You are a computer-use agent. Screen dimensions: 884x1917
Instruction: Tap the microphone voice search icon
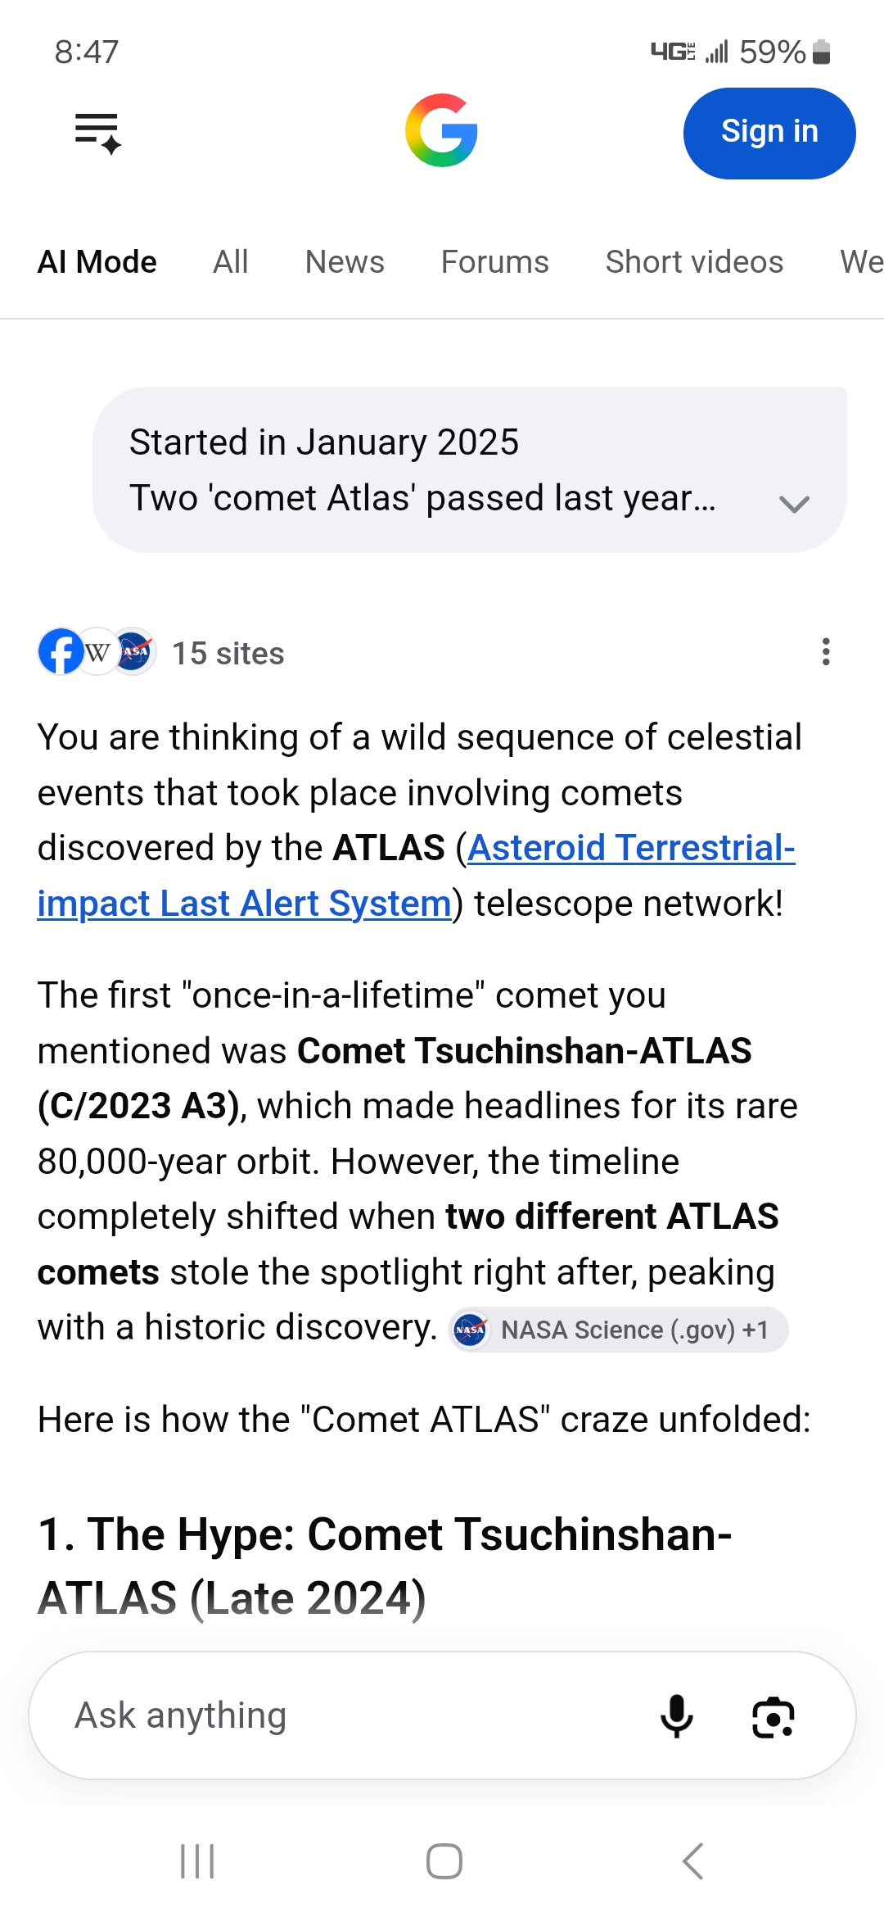(676, 1716)
